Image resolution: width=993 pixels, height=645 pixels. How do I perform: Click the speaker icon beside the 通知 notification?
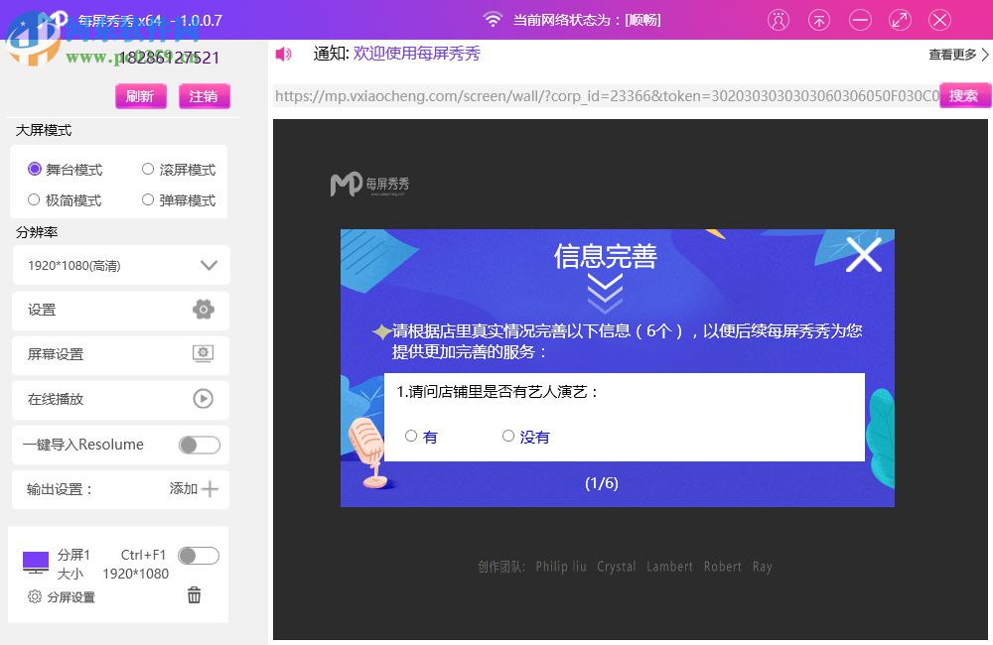point(283,54)
